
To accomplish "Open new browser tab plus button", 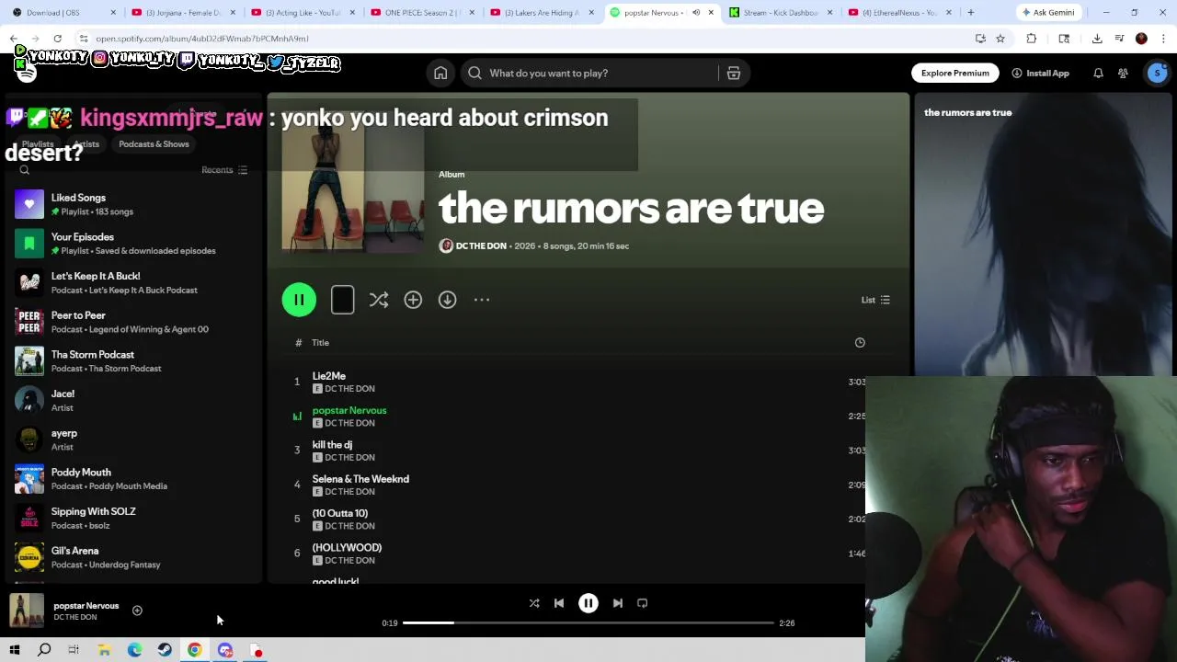I will point(970,12).
